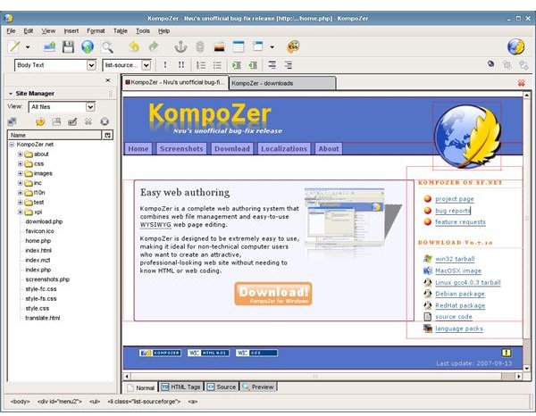Switch to Source view tab

pyautogui.click(x=222, y=387)
